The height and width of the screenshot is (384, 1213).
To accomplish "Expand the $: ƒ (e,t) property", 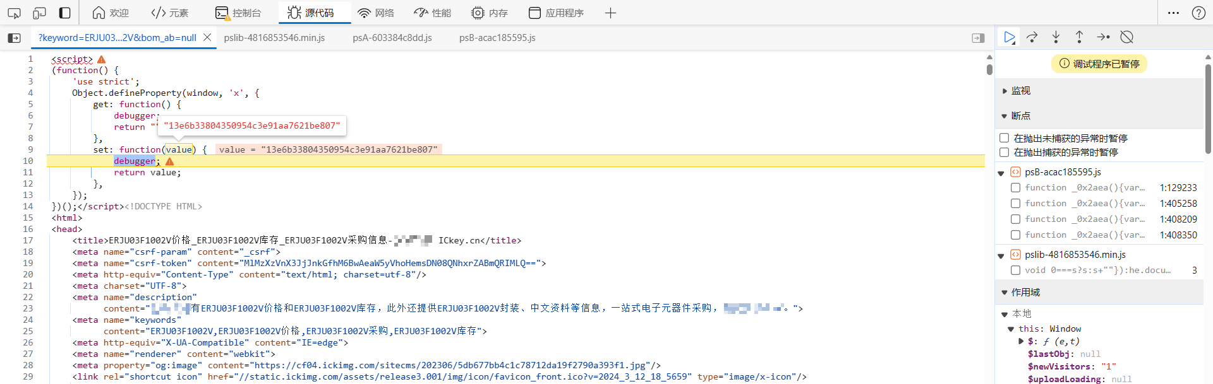I will tap(1021, 341).
